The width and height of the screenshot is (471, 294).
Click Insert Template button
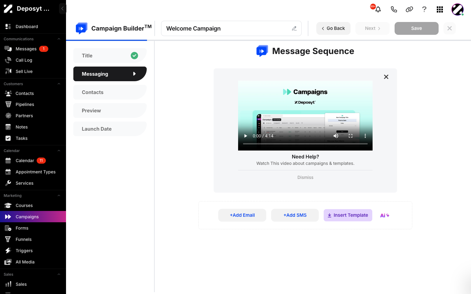(348, 215)
